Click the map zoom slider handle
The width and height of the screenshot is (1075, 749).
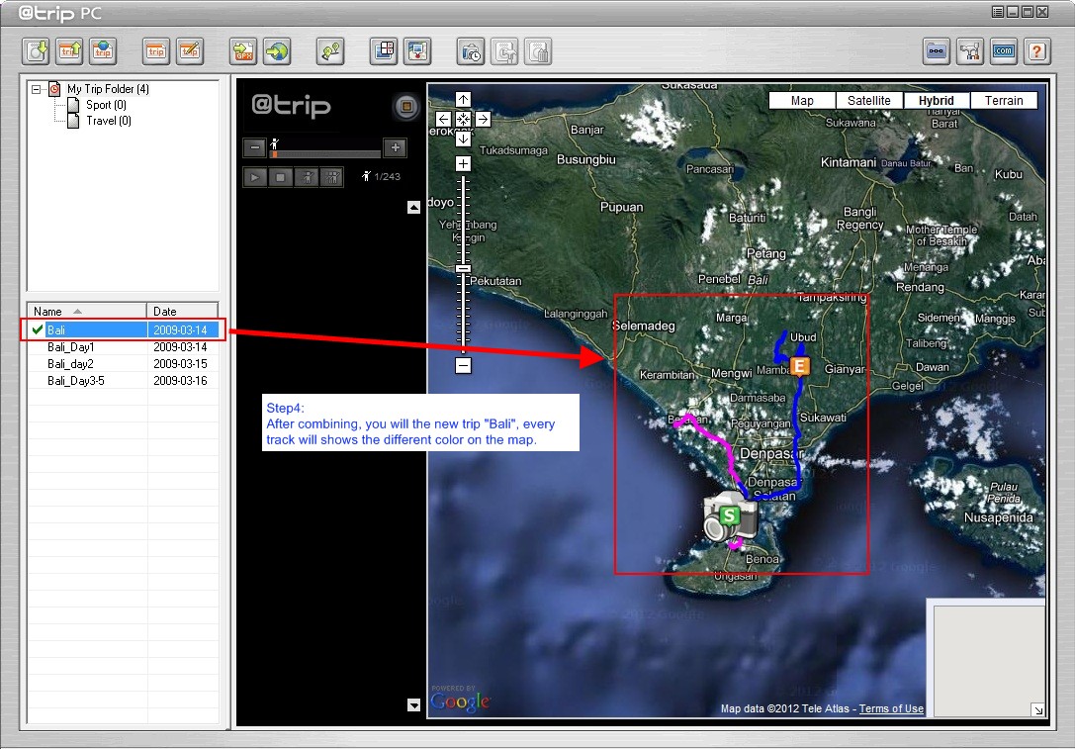(464, 268)
